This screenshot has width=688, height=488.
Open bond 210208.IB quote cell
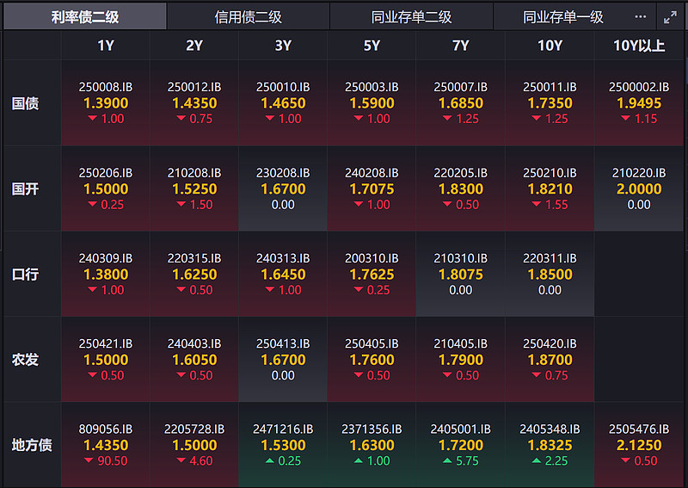point(194,188)
